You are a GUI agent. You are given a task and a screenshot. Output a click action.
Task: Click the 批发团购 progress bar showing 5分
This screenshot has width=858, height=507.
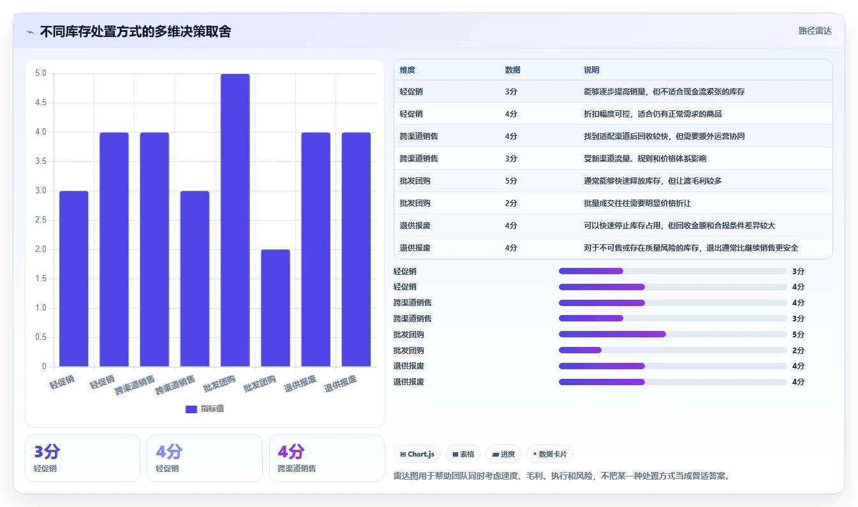click(x=673, y=334)
